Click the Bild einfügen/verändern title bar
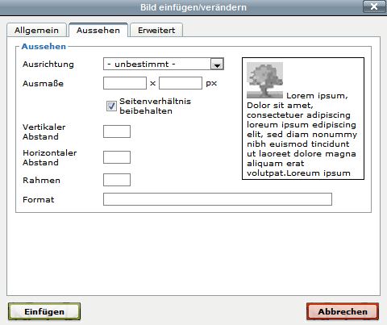387x325 pixels. pos(193,7)
